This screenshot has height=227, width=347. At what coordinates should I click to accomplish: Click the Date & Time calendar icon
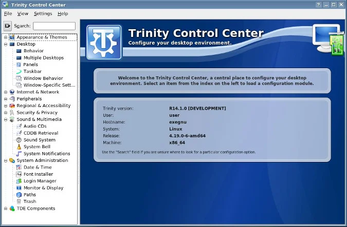click(19, 167)
